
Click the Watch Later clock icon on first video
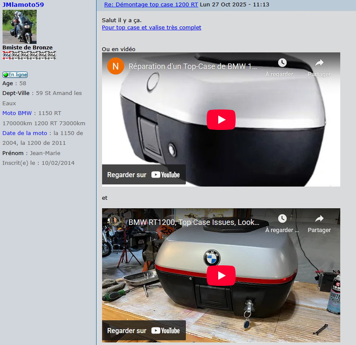coord(282,63)
